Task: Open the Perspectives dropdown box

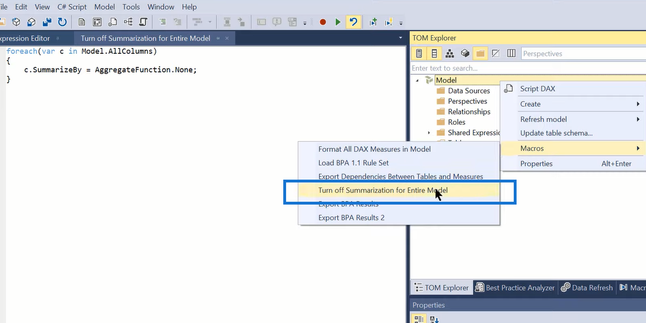Action: (x=584, y=53)
